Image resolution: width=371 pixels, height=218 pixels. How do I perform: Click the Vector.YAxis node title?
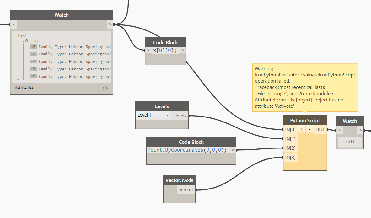point(179,180)
